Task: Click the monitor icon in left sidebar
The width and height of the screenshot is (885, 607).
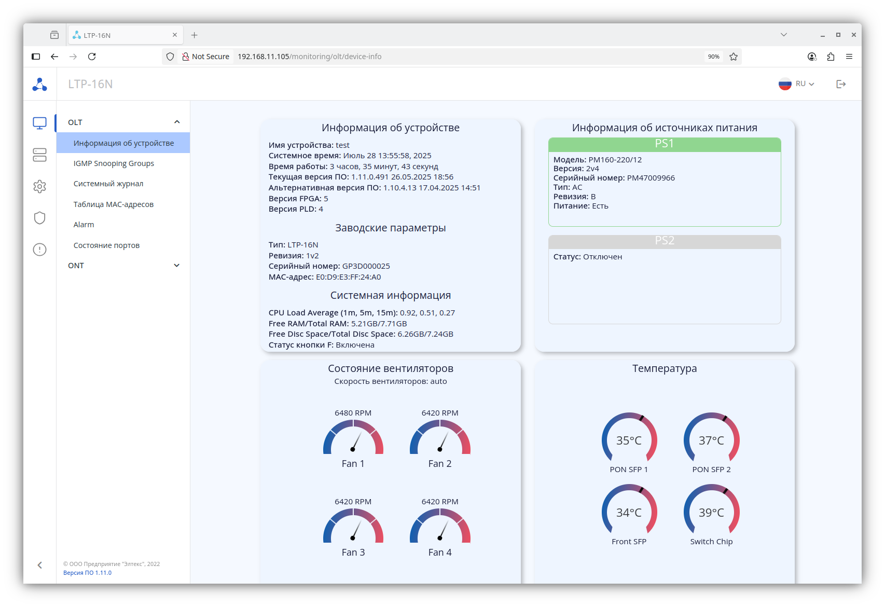Action: [39, 123]
